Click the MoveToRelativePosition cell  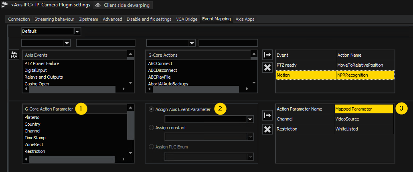point(365,65)
